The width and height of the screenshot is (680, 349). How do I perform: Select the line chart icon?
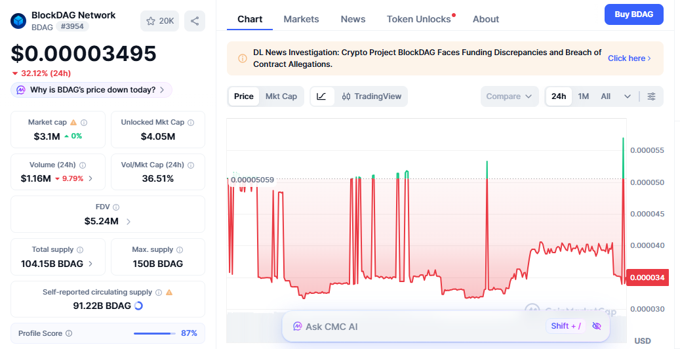tap(321, 96)
